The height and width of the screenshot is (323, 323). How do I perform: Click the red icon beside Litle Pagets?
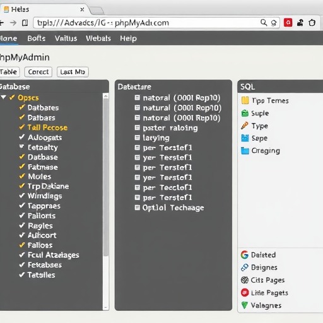(245, 293)
